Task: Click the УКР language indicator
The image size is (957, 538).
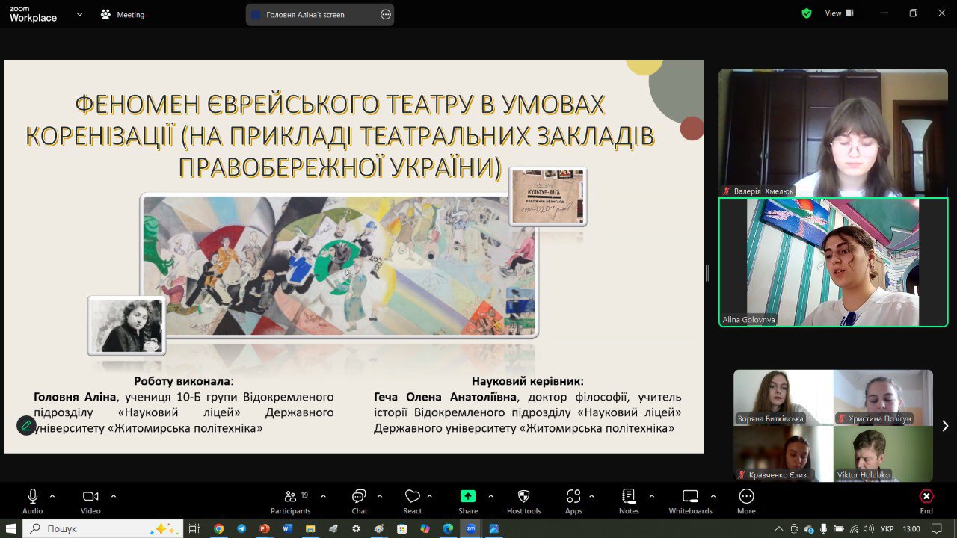Action: tap(888, 529)
